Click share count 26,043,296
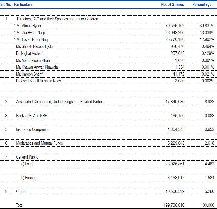Viewport: 217px width, 209px height. (175, 33)
